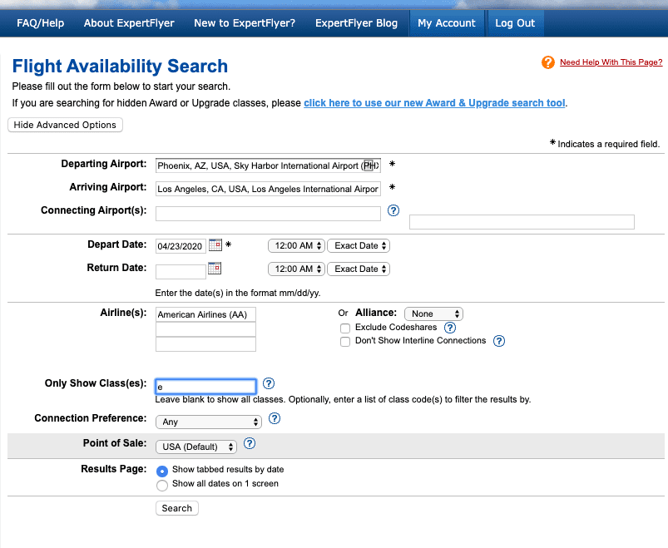Click the Arriving Airport input field
This screenshot has height=548, width=668.
[268, 189]
